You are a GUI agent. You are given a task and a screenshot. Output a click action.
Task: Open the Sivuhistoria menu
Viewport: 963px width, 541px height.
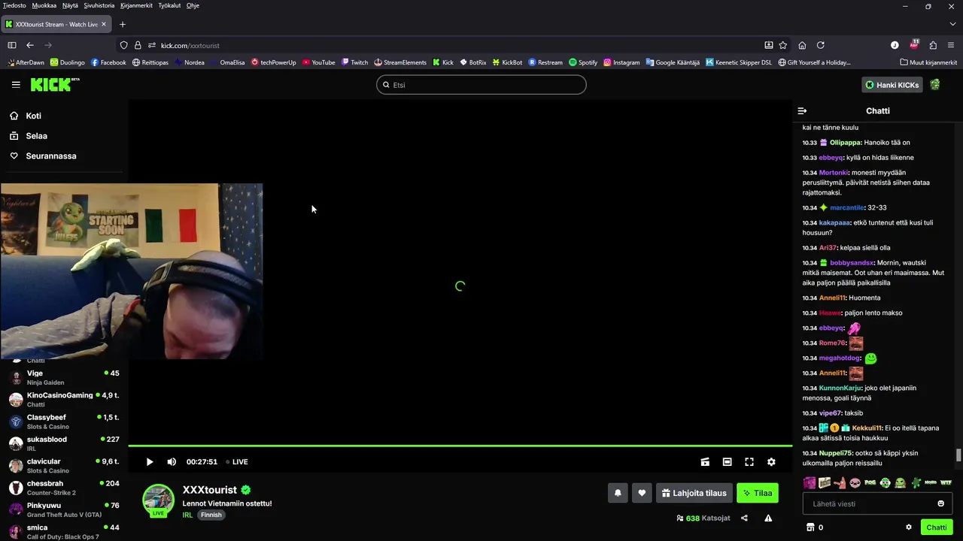pos(99,5)
